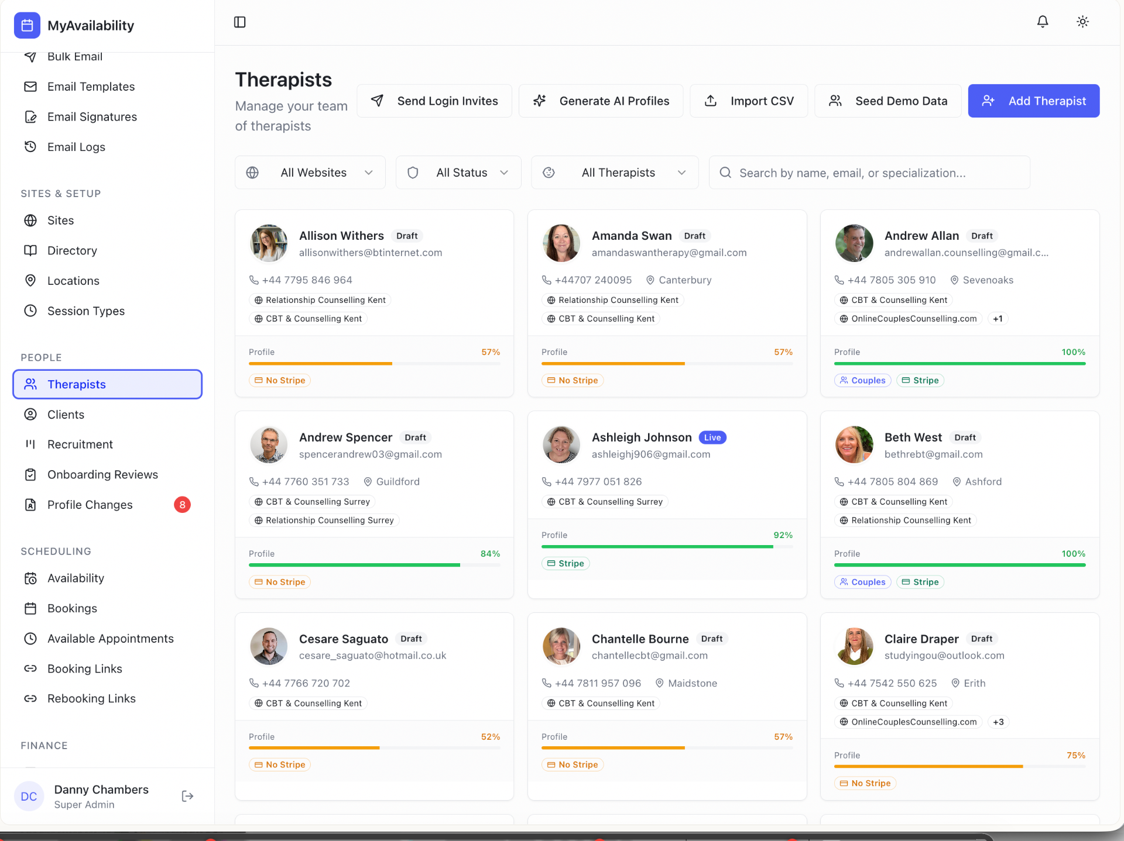Open the notifications bell
The width and height of the screenshot is (1124, 841).
[1043, 22]
